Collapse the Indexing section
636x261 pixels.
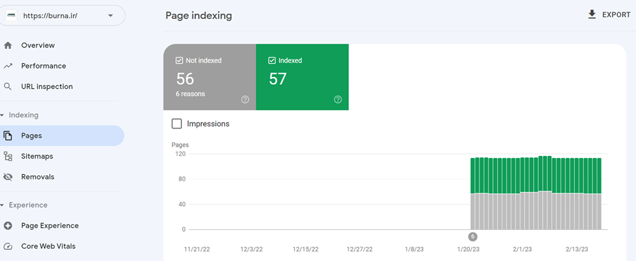click(3, 115)
